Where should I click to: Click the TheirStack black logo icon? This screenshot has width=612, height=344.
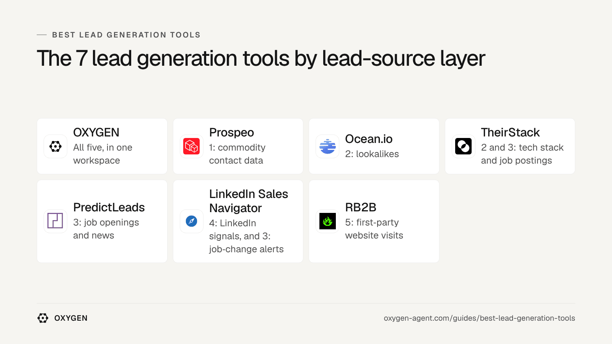coord(464,146)
